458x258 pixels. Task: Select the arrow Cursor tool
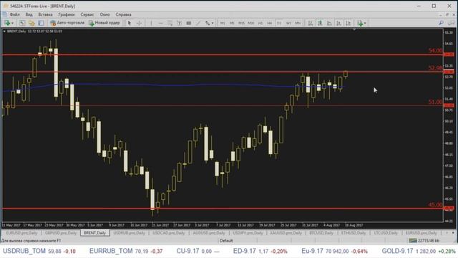tap(130, 23)
